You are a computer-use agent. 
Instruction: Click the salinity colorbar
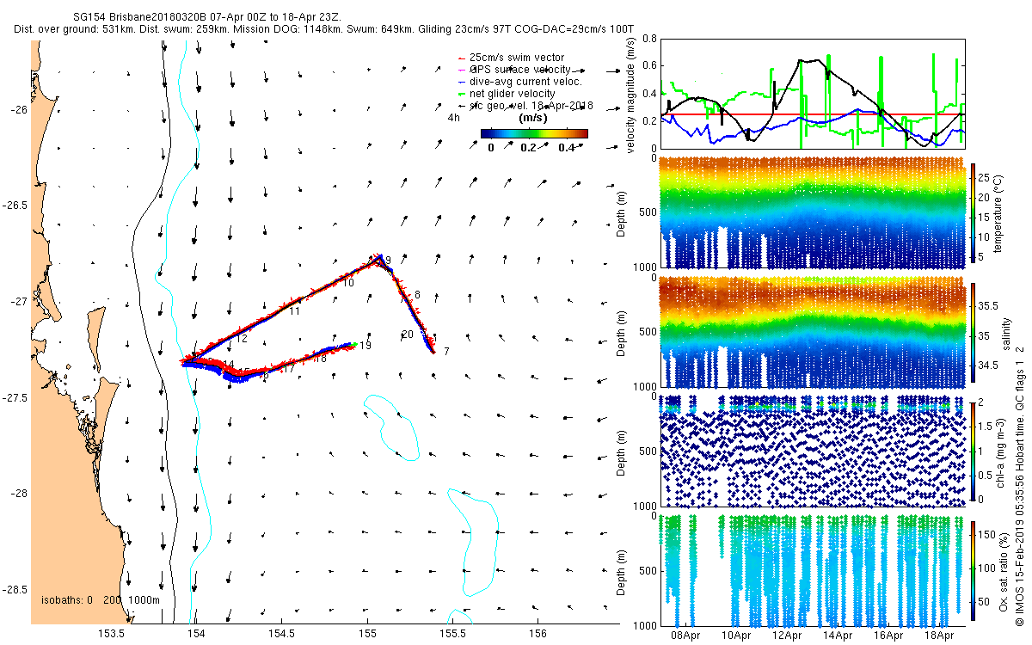pos(973,332)
